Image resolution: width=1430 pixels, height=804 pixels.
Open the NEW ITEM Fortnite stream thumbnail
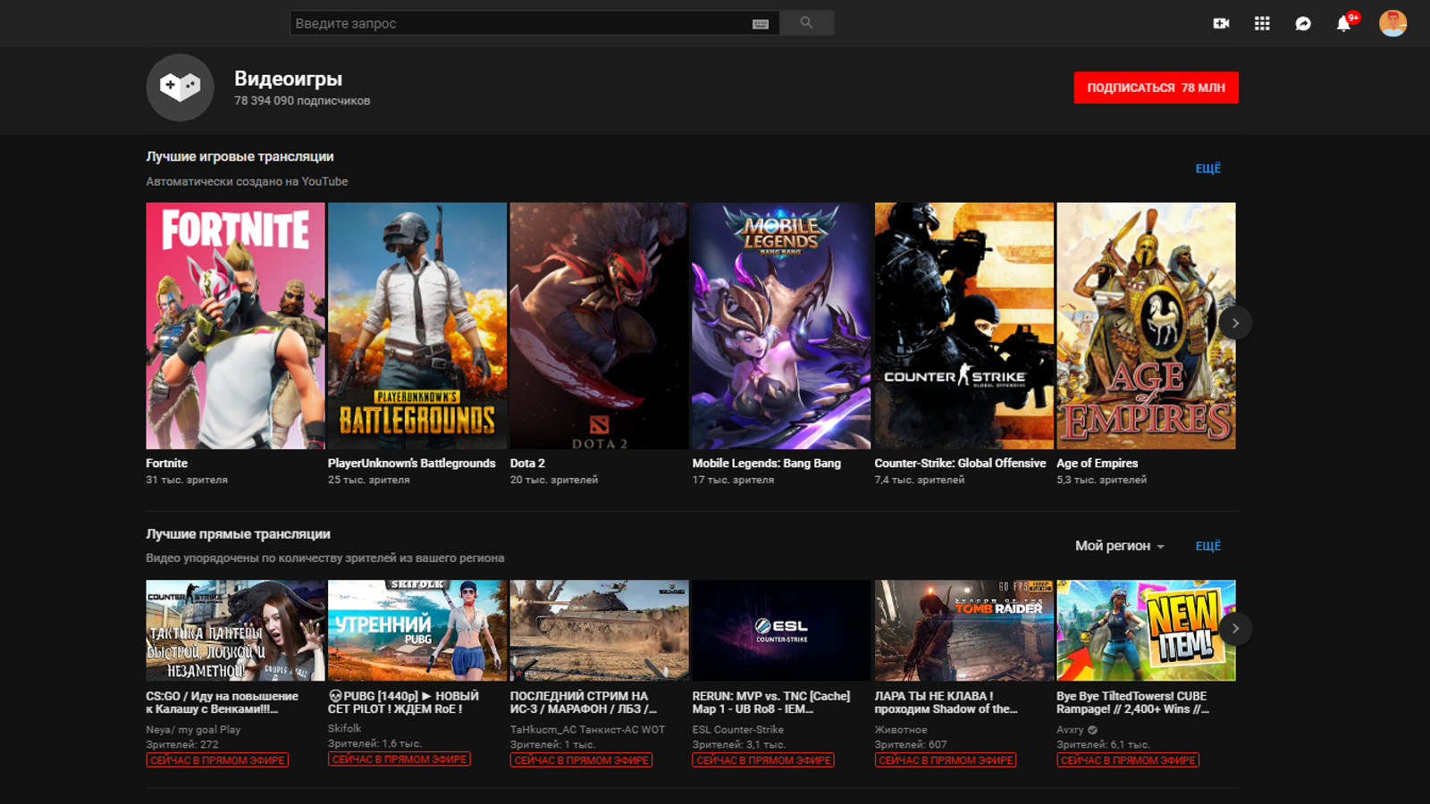[x=1147, y=631]
